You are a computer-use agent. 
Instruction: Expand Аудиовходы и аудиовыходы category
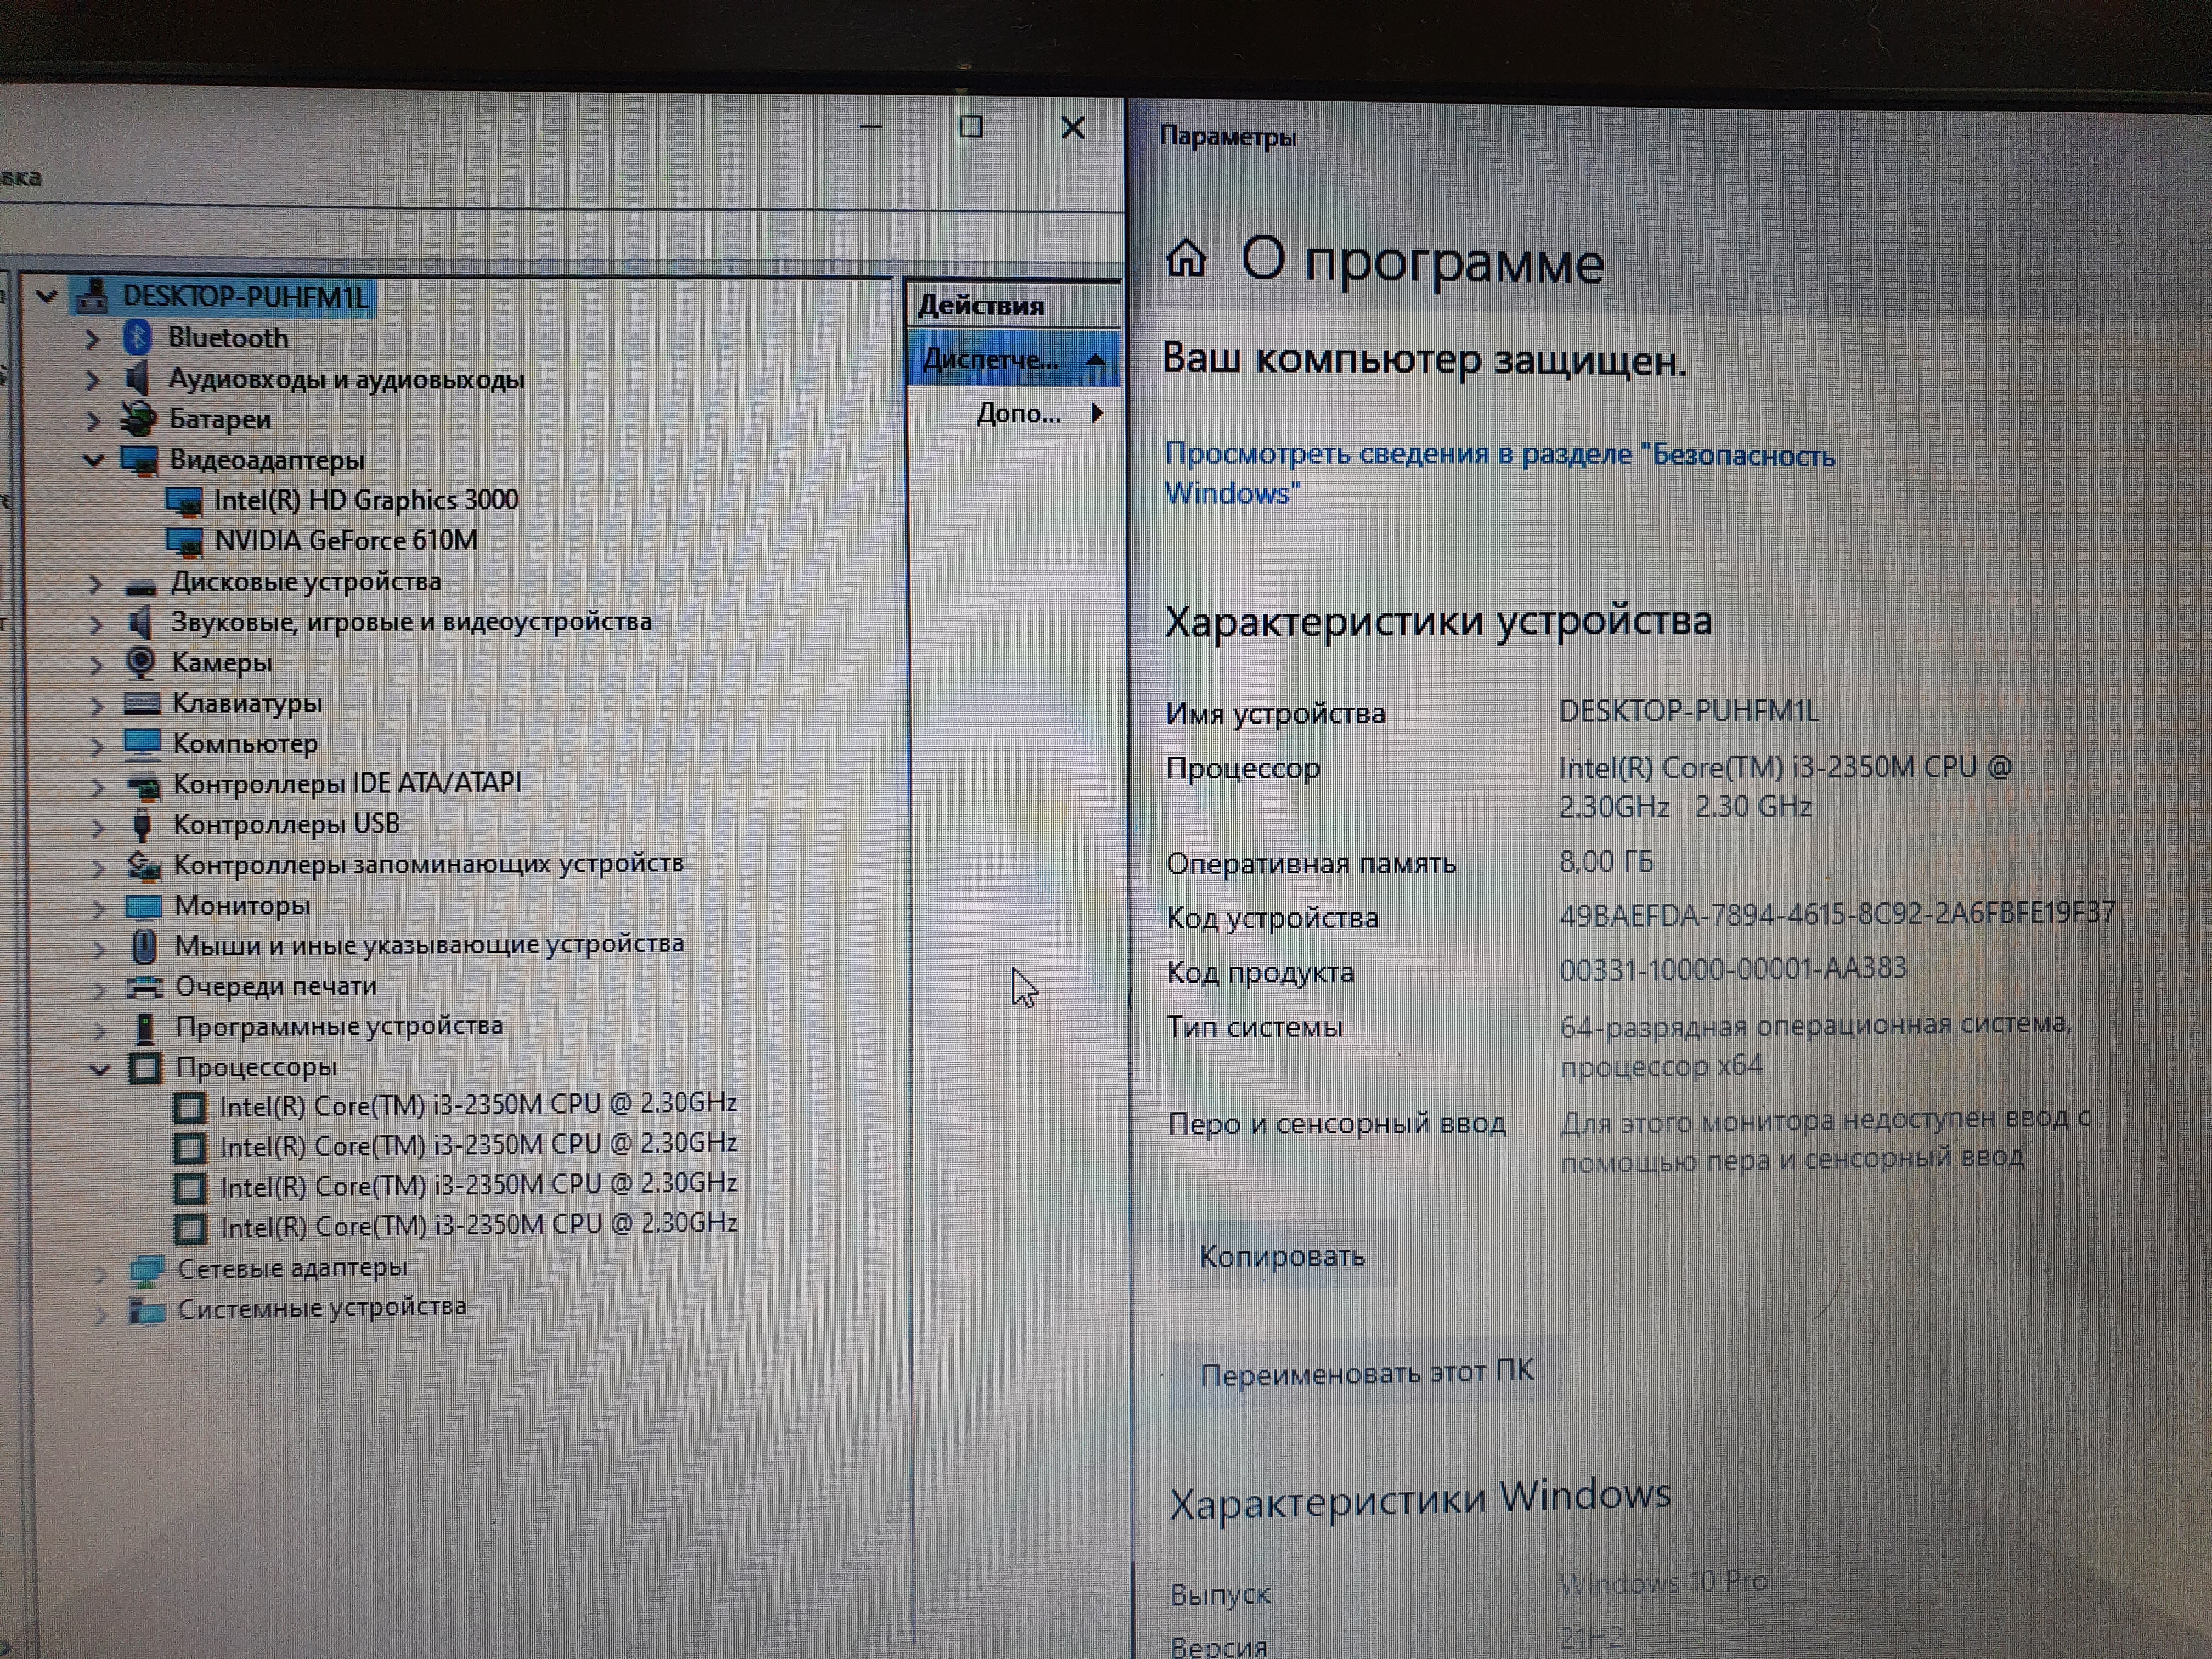click(92, 380)
